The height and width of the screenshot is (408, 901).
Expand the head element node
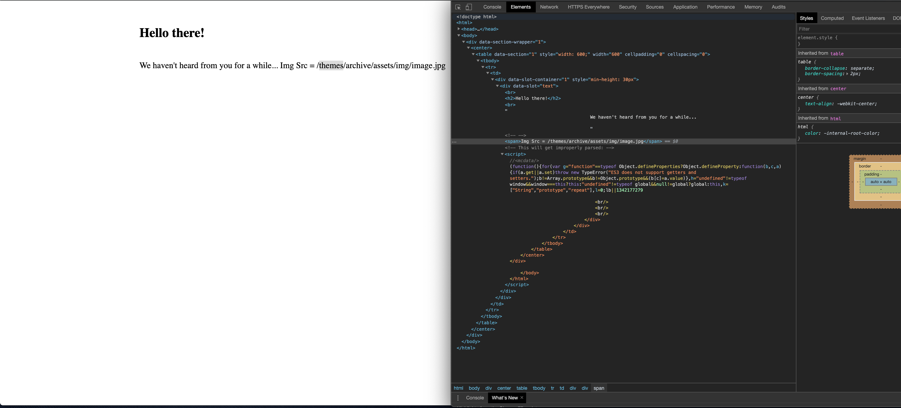pos(459,29)
